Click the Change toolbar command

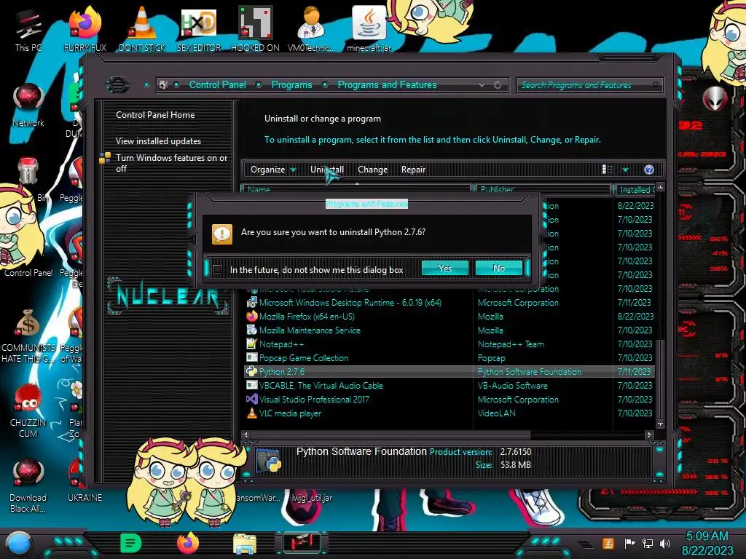[372, 170]
